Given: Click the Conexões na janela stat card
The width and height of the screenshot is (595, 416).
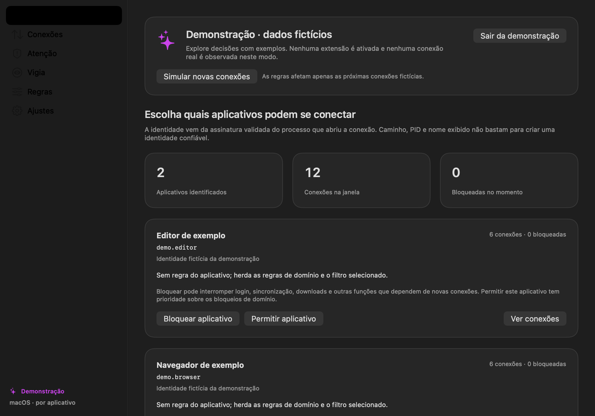Looking at the screenshot, I should pos(361,180).
